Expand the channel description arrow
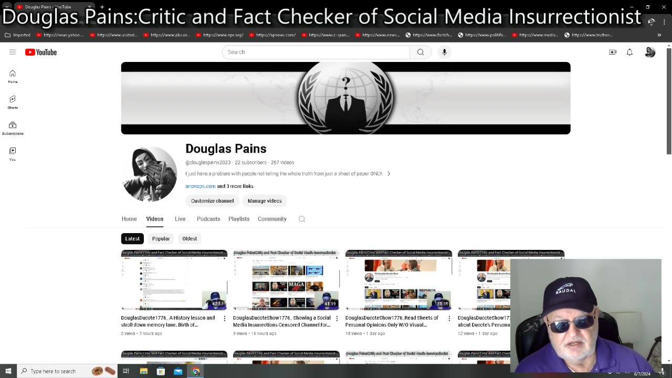The height and width of the screenshot is (378, 672). click(388, 174)
